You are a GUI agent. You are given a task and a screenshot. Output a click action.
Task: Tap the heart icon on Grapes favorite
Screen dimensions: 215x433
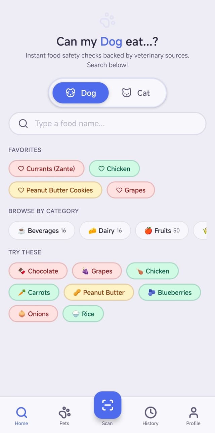pyautogui.click(x=119, y=190)
